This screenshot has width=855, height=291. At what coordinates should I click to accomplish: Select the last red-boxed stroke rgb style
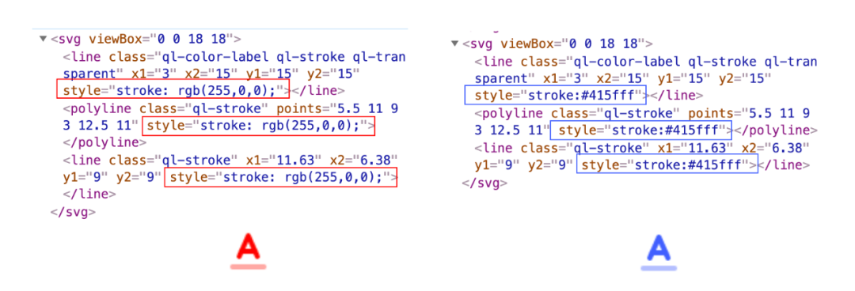point(280,178)
